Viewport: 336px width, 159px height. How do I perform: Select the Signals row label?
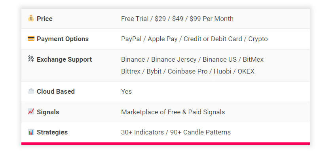click(x=48, y=112)
